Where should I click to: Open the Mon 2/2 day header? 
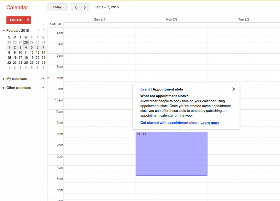(171, 19)
